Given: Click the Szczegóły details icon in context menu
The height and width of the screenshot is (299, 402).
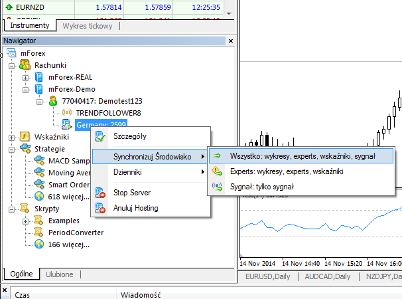Looking at the screenshot, I should [100, 136].
